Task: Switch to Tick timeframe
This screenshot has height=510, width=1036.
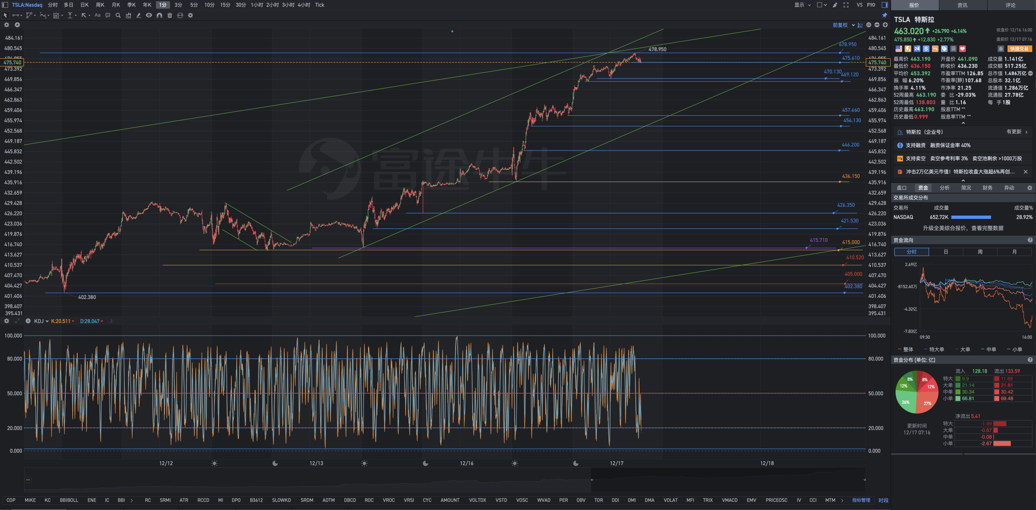Action: click(x=320, y=5)
